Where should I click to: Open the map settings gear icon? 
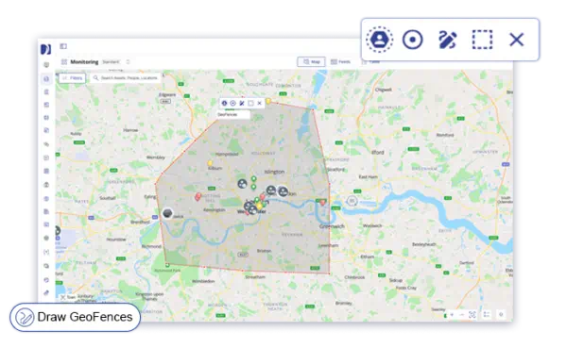click(x=501, y=315)
